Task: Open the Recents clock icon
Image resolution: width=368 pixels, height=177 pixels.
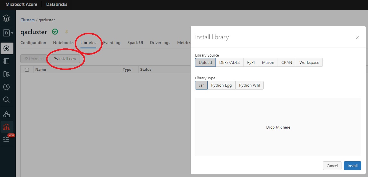Action: coord(6,87)
